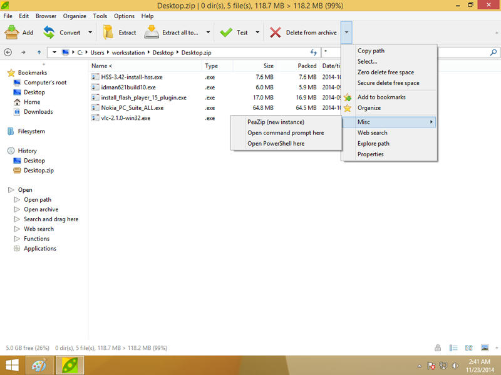Click the Extract folder icon
The image size is (501, 375).
point(108,32)
